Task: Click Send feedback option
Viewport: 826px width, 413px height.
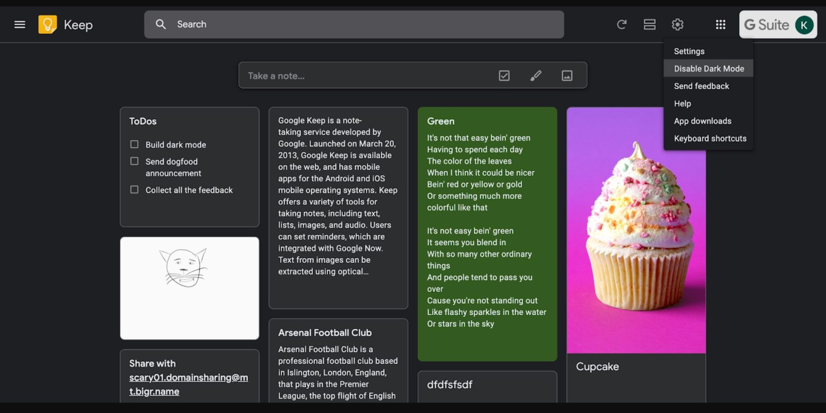Action: pos(701,86)
